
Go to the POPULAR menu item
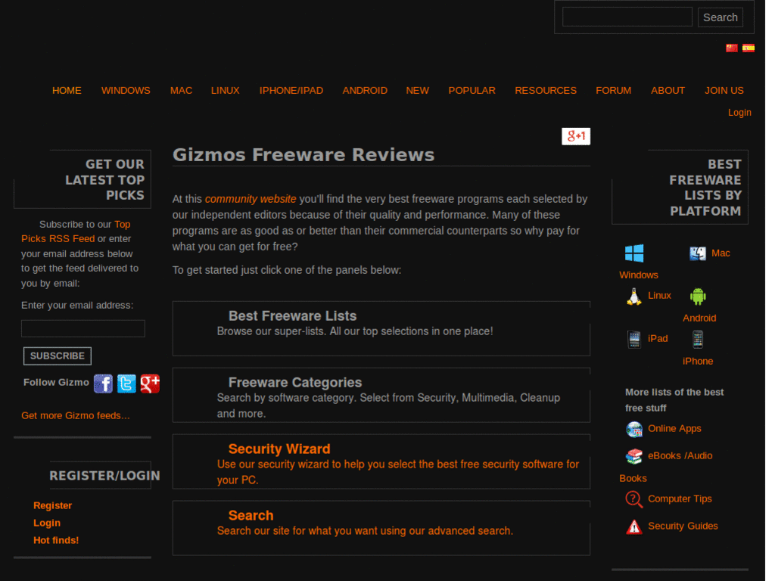coord(472,91)
